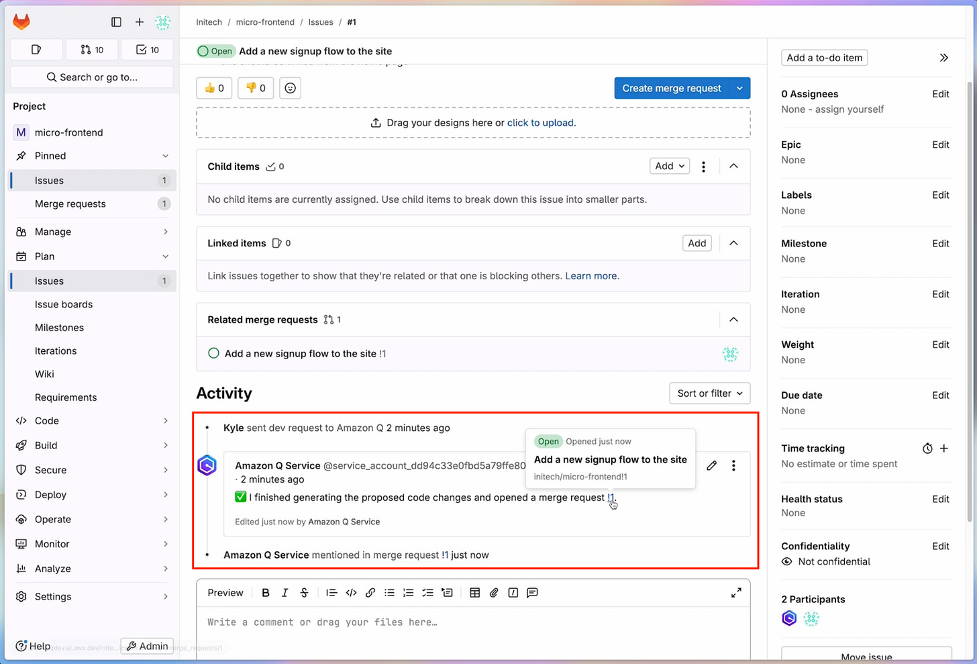
Task: Click the Search or go to field
Action: (x=92, y=77)
